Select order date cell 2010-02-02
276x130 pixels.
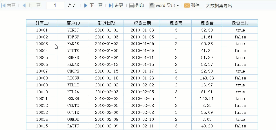(106, 85)
